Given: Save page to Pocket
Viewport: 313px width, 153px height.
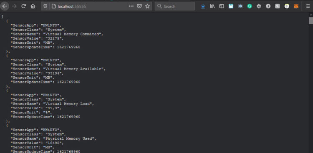Looking at the screenshot, I should pyautogui.click(x=139, y=6).
